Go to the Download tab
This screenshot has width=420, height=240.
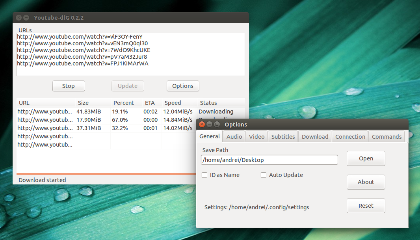[315, 137]
